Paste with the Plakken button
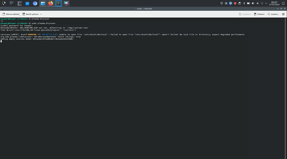Image resolution: width=287 pixels, height=159 pixels. (x=259, y=14)
